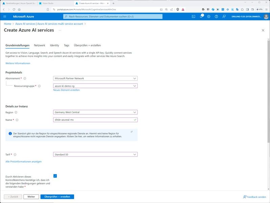Click the Name input field

coord(95,120)
